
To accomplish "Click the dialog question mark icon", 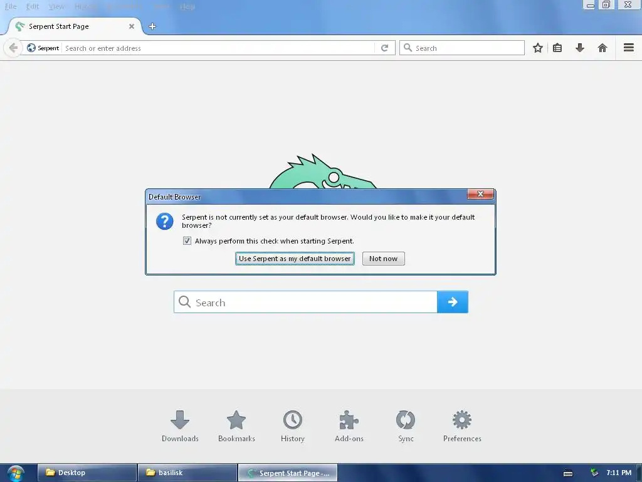I will tap(165, 222).
